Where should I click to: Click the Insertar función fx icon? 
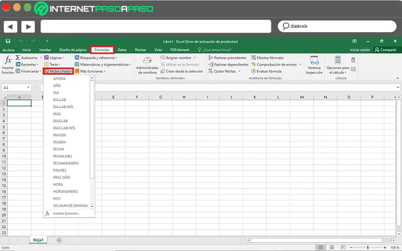pyautogui.click(x=8, y=60)
